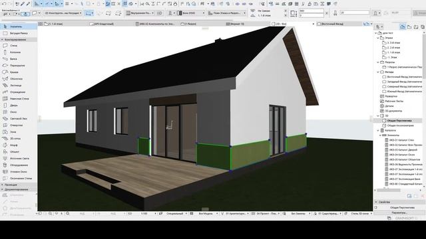Image resolution: width=426 pixels, height=239 pixels.
Task: Select the Световой Люк (Skylight) tool
Action: coord(19,118)
